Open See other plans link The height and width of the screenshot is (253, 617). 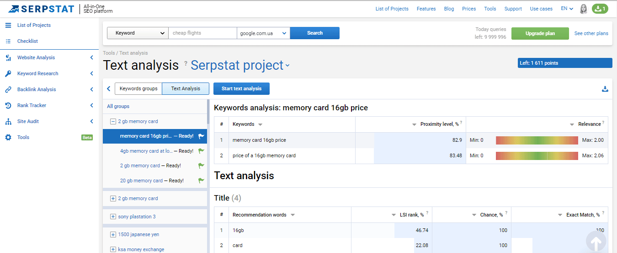click(591, 33)
